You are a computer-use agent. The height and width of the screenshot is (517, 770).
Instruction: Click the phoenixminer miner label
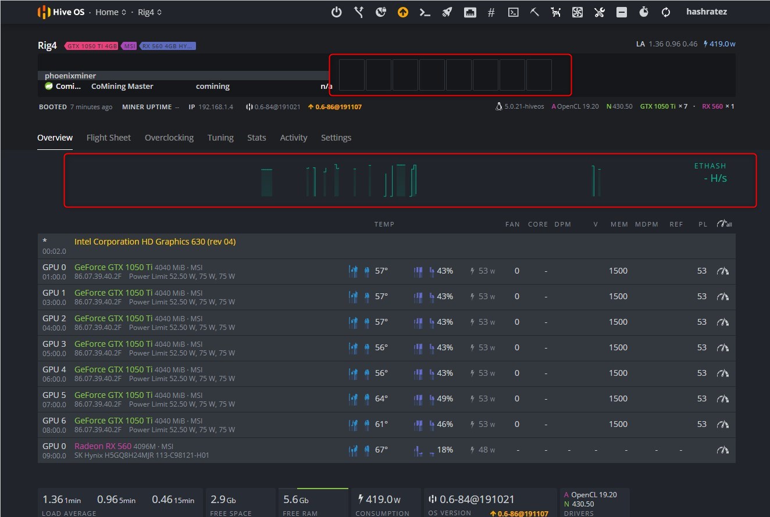[x=70, y=76]
